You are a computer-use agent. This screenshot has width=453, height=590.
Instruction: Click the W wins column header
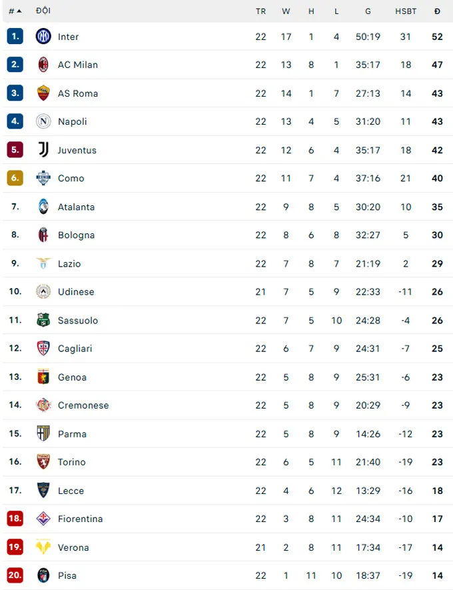tap(286, 11)
